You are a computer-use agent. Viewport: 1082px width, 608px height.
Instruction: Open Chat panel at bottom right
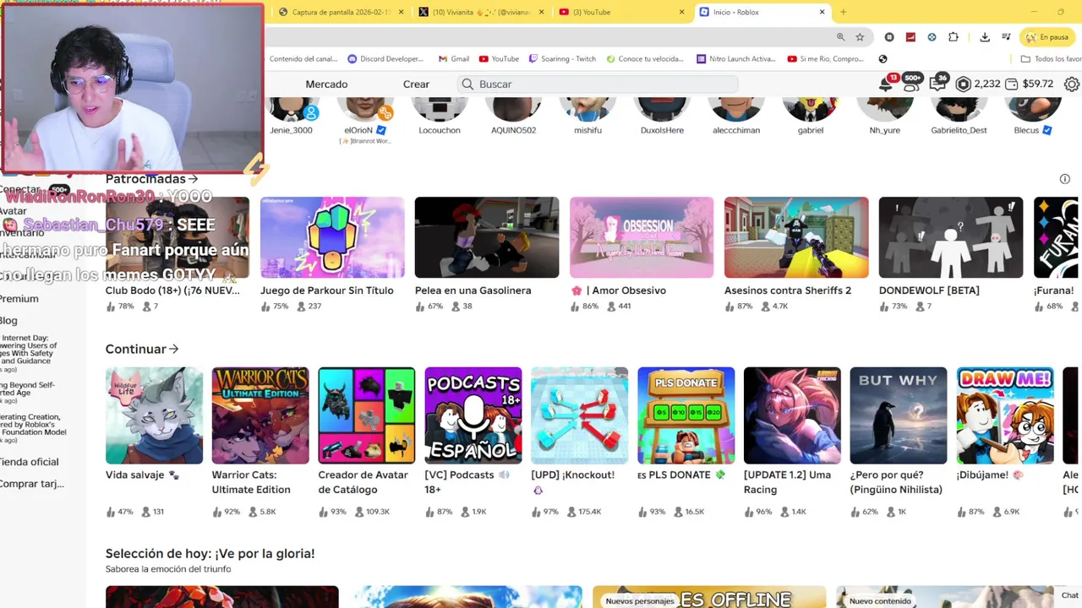coord(1070,595)
